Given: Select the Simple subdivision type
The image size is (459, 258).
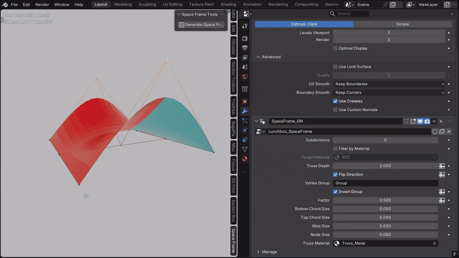Looking at the screenshot, I should 402,24.
